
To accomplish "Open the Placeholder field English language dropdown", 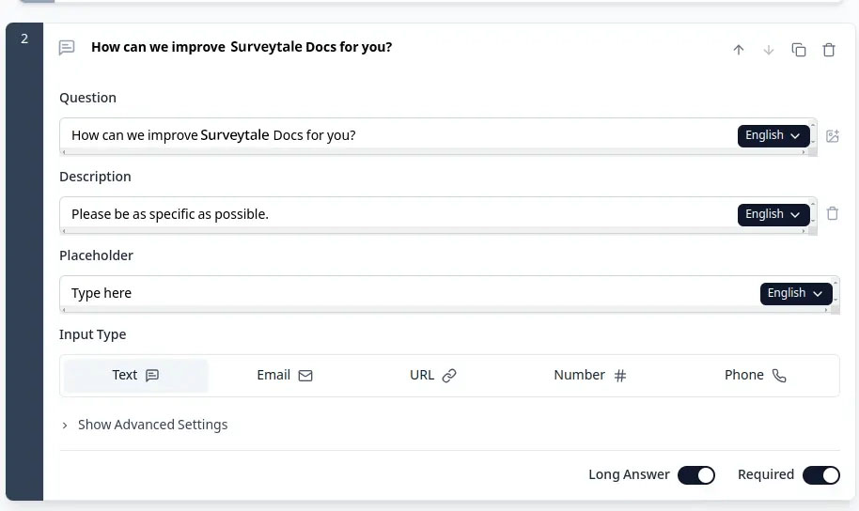I will click(795, 293).
